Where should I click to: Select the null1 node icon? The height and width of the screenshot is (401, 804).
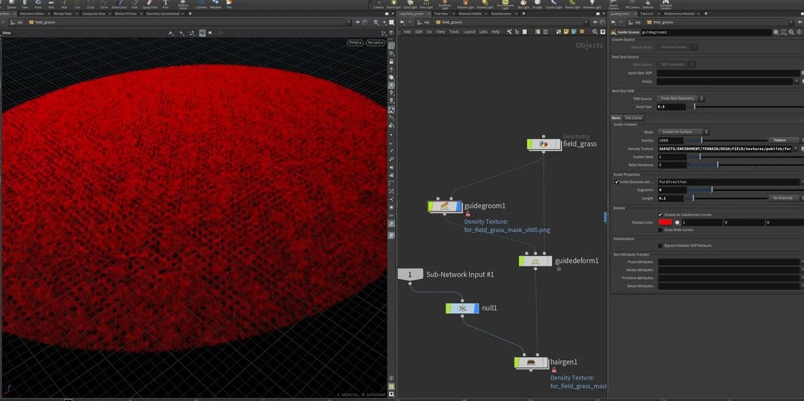(463, 308)
